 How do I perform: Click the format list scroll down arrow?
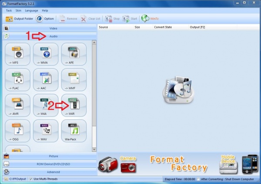click(94, 149)
